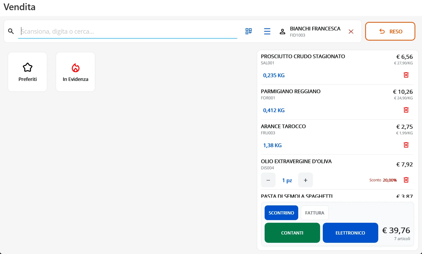The width and height of the screenshot is (422, 254).
Task: Delete PARMIGIANO REGGIANO from cart
Action: pos(406,110)
